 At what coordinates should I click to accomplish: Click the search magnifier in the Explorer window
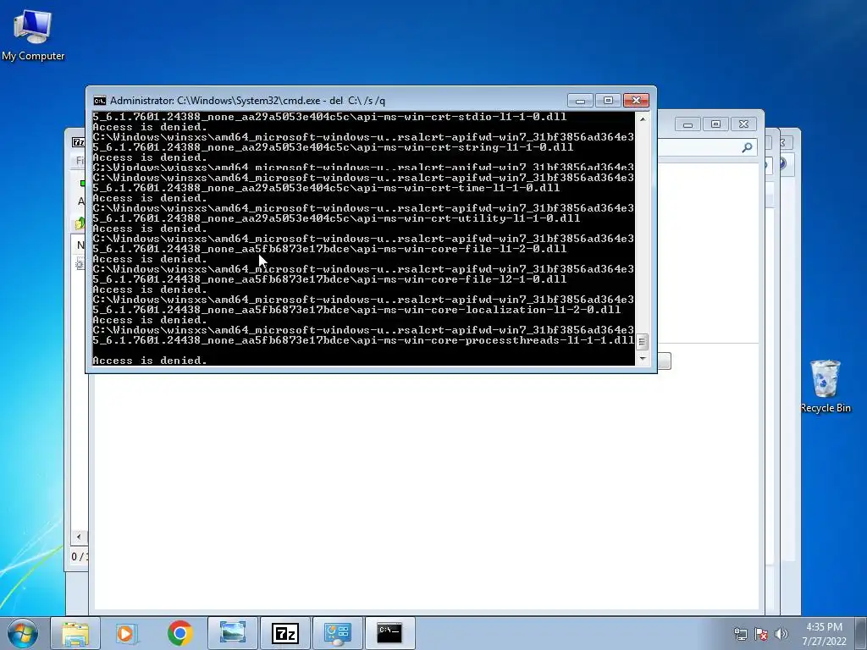[747, 147]
